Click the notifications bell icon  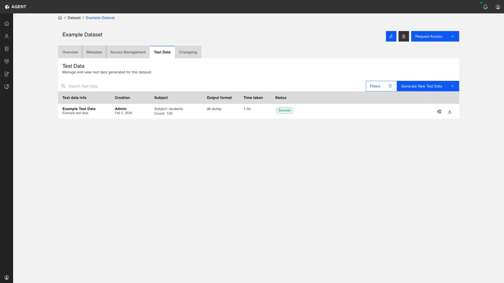click(x=485, y=7)
